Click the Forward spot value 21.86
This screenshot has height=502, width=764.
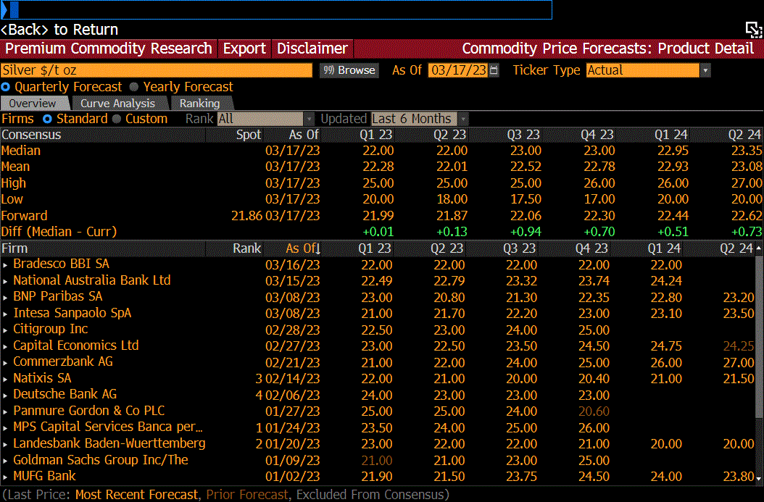[x=246, y=216]
